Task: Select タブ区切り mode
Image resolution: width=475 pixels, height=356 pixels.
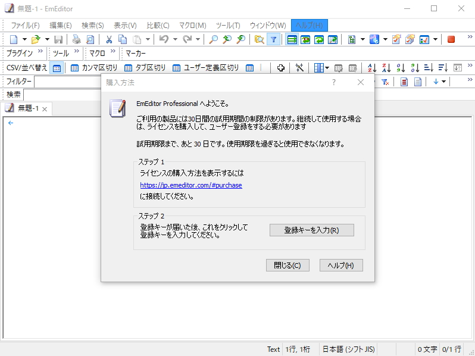Action: pos(145,68)
